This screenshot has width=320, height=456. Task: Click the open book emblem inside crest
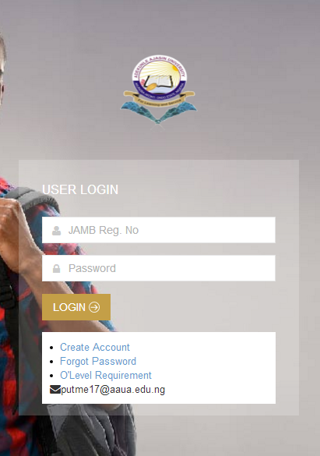pos(158,83)
